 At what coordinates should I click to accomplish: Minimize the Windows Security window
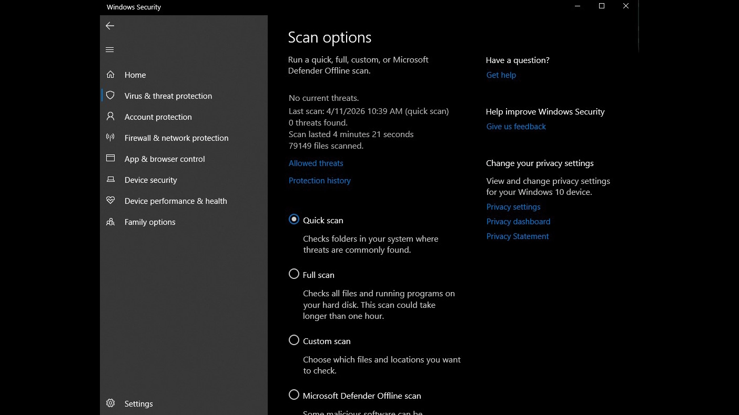tap(578, 6)
